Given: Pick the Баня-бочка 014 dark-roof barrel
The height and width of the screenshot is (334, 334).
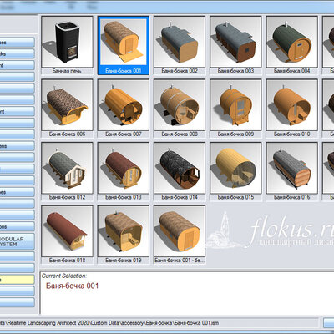Looking at the screenshot, I should (x=180, y=171).
